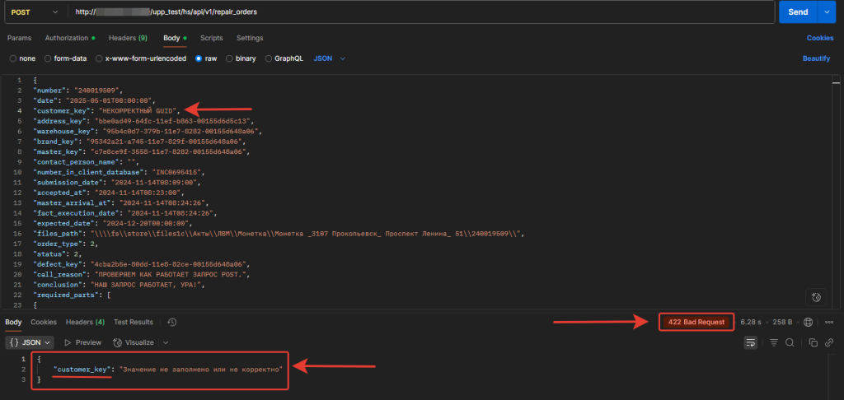Viewport: 844px width, 400px height.
Task: Open response more options ellipsis
Action: pyautogui.click(x=828, y=322)
